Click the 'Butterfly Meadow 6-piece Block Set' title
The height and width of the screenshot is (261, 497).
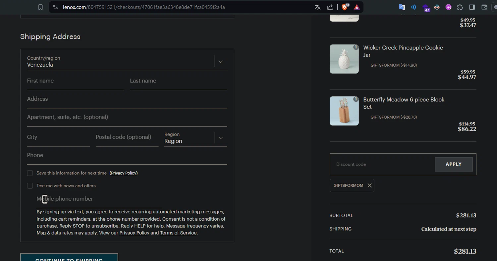point(404,103)
